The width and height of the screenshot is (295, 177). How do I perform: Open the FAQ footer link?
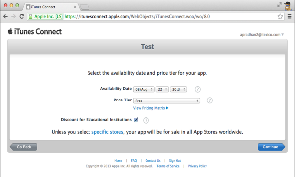tap(134, 161)
